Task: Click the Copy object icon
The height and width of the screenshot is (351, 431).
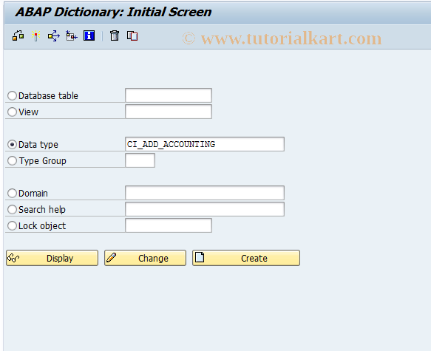Action: pyautogui.click(x=132, y=35)
